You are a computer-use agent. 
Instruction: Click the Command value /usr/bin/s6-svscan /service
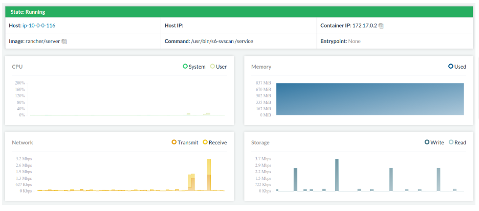point(222,41)
